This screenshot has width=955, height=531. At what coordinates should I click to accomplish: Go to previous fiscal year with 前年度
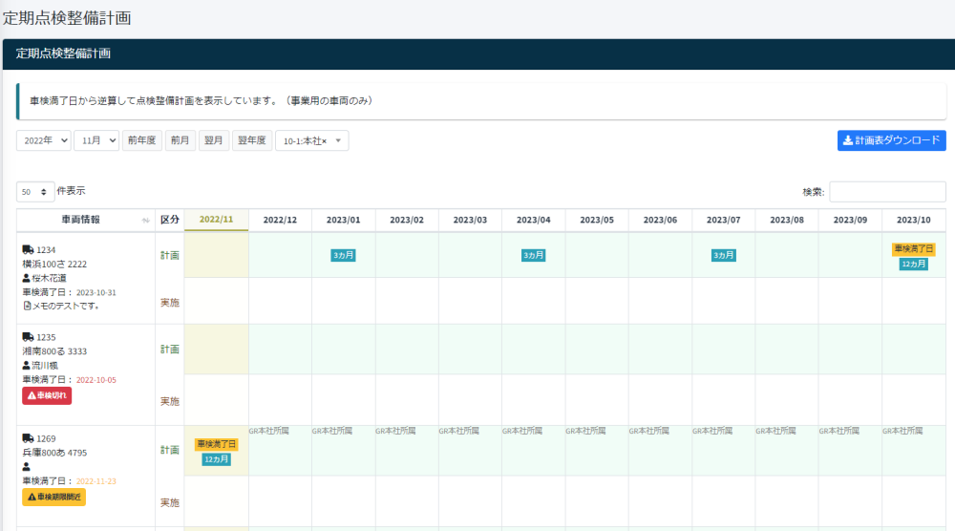click(x=141, y=140)
